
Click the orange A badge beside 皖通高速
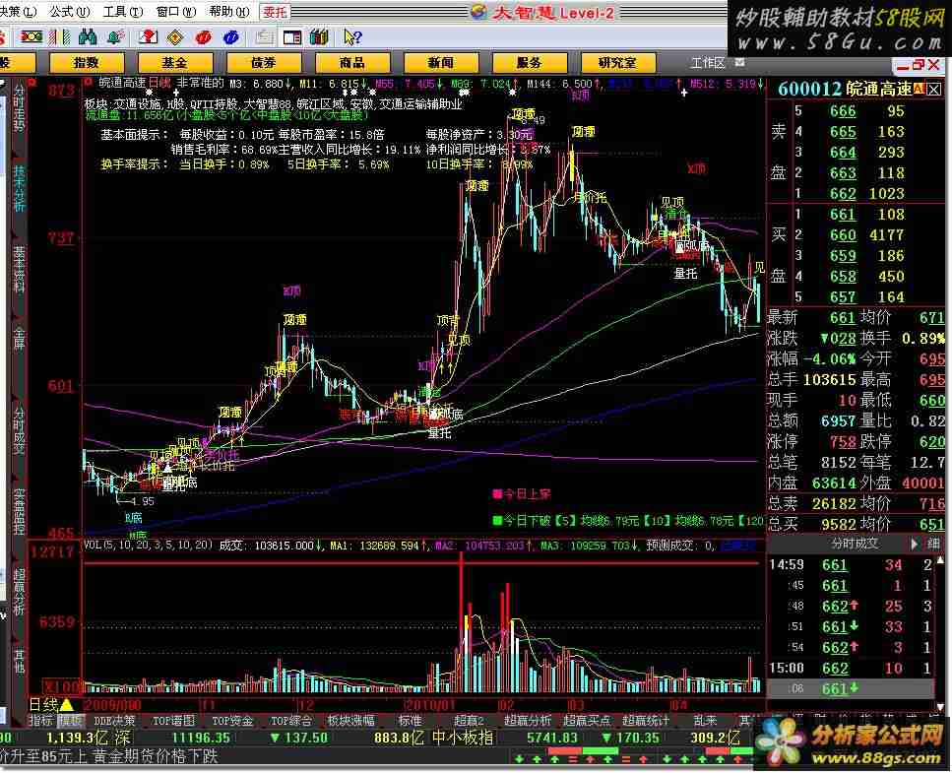coord(918,89)
